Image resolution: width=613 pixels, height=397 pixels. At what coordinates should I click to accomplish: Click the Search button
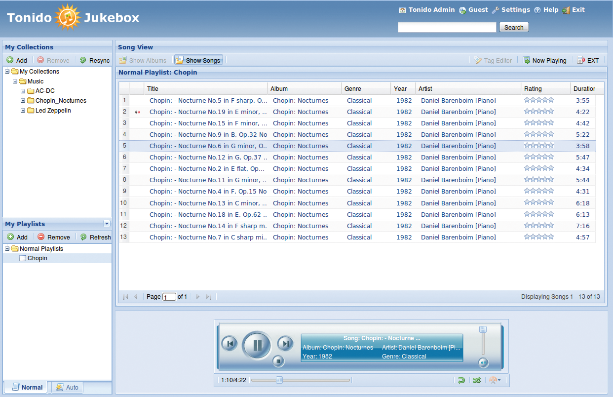click(x=514, y=27)
